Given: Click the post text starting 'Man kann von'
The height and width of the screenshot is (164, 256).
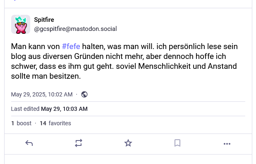Looking at the screenshot, I should (x=124, y=61).
